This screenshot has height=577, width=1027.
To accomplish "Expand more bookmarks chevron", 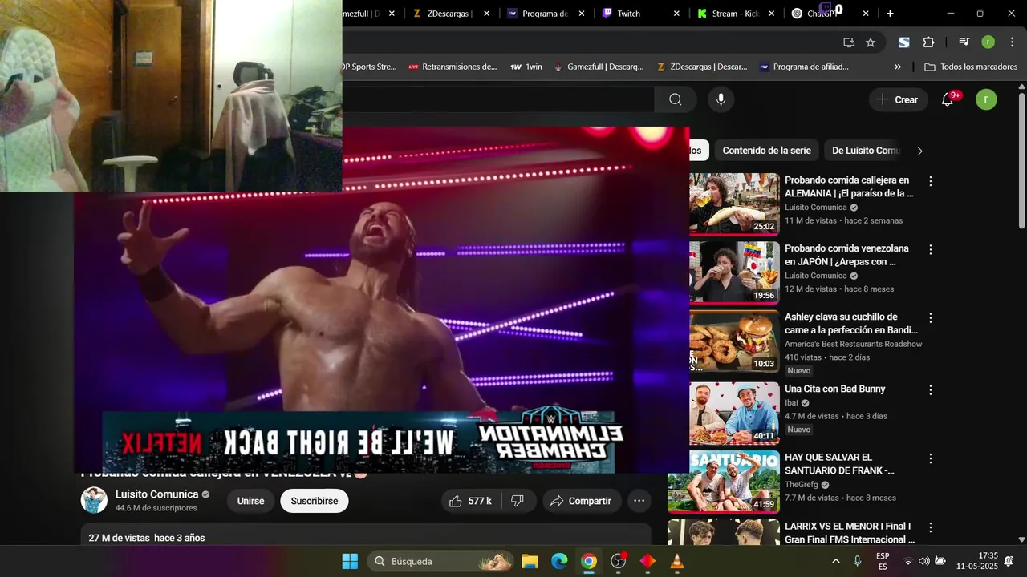I will [898, 67].
